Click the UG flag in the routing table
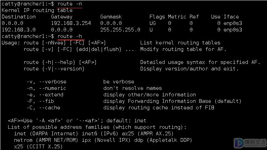Viewport: 267px width, 150px height. [153, 23]
